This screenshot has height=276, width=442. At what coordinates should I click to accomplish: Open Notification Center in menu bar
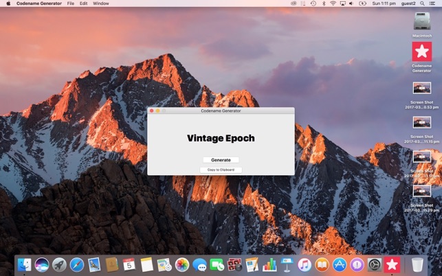tap(432, 3)
